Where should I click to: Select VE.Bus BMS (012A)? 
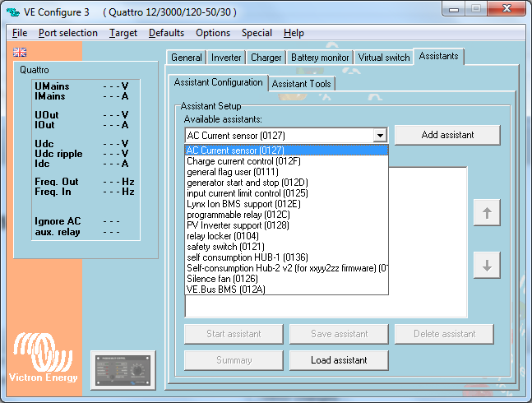(x=286, y=290)
